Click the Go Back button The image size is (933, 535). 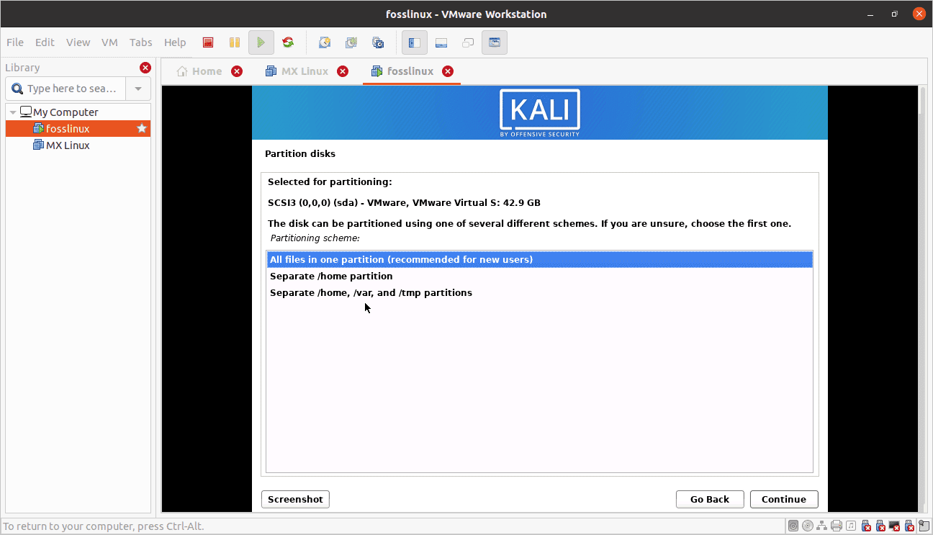(710, 499)
